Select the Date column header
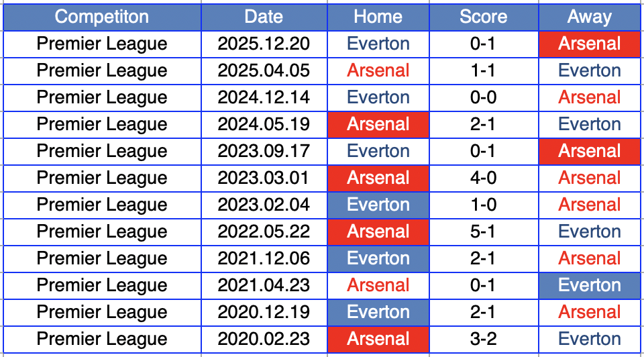Screen dimensions: 644x357 click(264, 17)
